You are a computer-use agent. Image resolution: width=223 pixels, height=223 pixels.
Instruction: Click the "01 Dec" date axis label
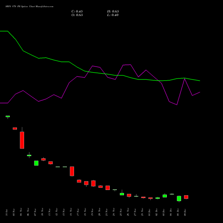[149, 212]
